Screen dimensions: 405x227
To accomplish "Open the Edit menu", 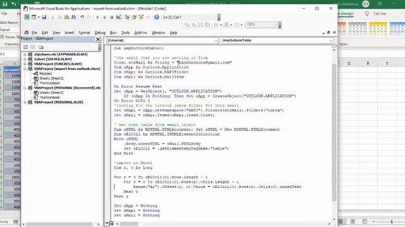I will pyautogui.click(x=45, y=33).
